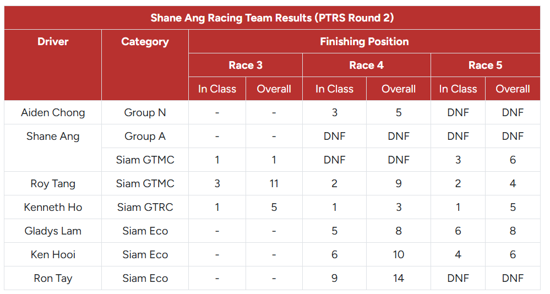Viewport: 550px width, 294px height.
Task: Select the Roy Tang driver cell
Action: (x=53, y=183)
